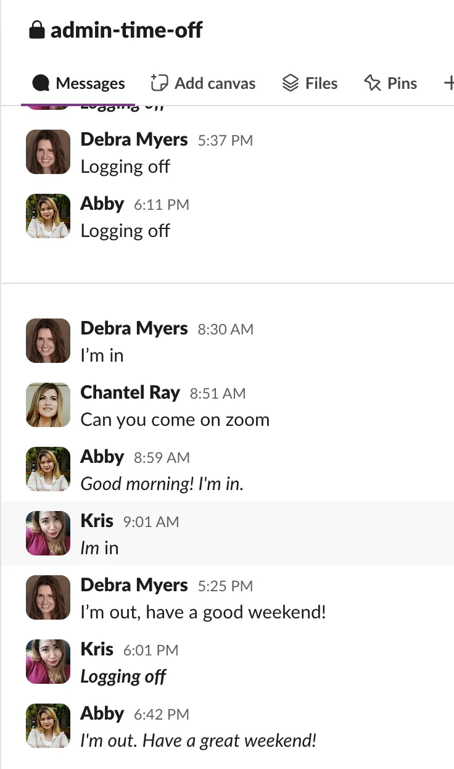
Task: Switch to the Messages tab
Action: pyautogui.click(x=78, y=84)
